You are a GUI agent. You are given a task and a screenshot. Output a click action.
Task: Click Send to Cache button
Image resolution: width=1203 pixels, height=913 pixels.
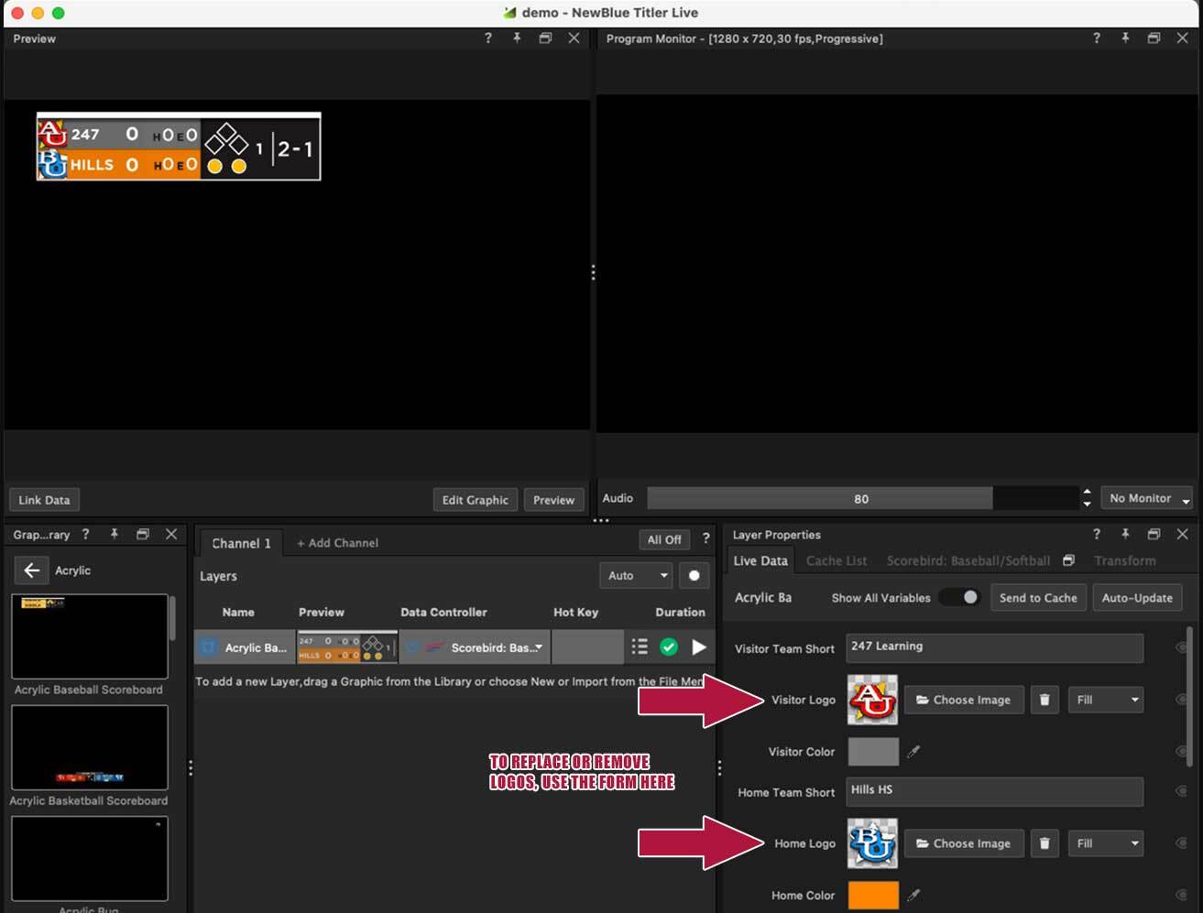point(1038,597)
